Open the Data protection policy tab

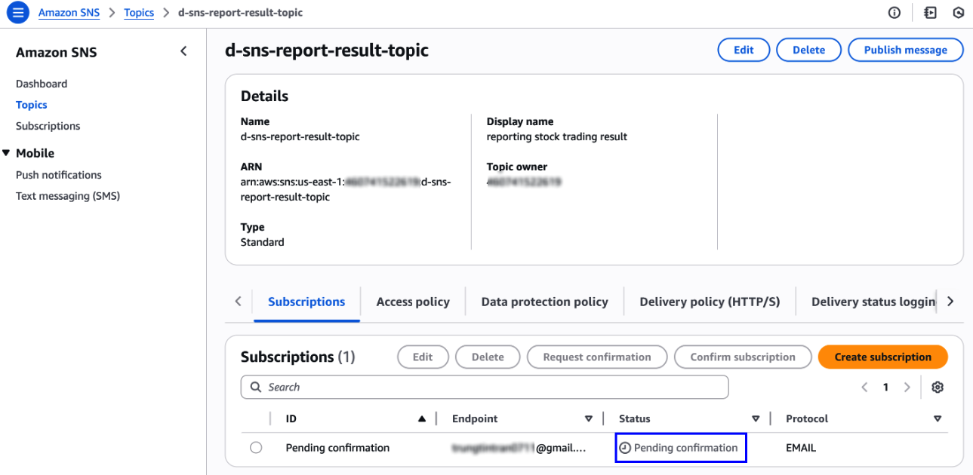[x=544, y=302]
